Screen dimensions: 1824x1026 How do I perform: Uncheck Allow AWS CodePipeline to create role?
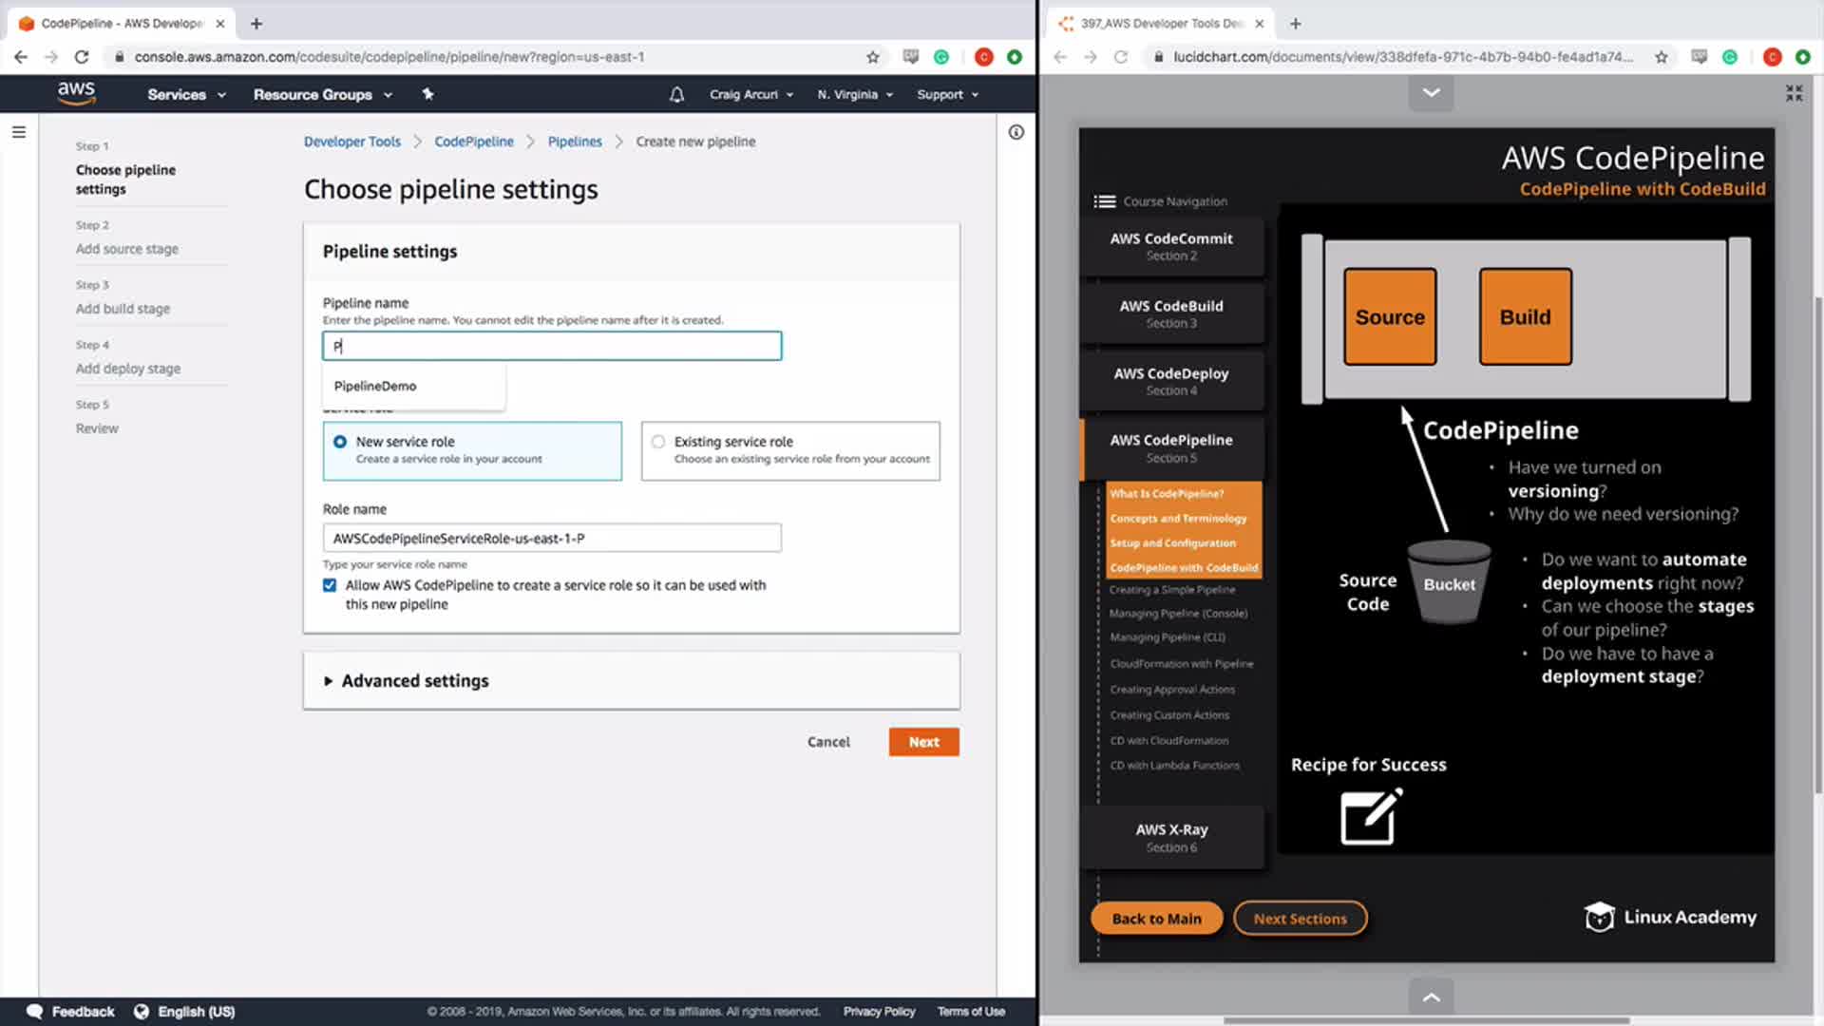point(330,585)
